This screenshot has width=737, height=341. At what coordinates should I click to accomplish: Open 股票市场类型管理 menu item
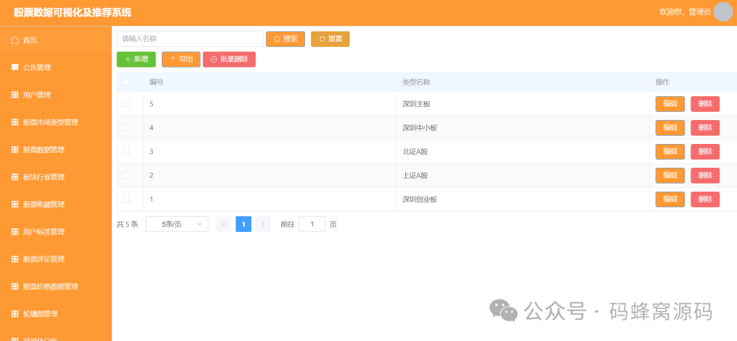click(x=56, y=122)
